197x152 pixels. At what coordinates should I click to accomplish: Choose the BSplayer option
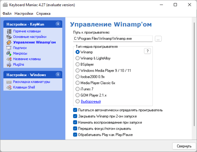point(77,64)
